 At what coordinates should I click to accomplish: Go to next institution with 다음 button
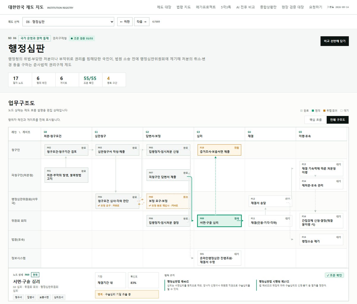pos(142,22)
